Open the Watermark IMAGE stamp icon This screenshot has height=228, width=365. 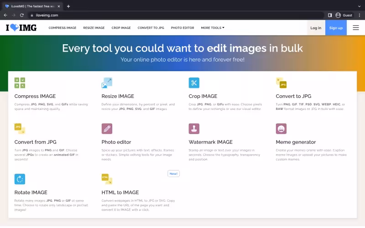pyautogui.click(x=194, y=129)
